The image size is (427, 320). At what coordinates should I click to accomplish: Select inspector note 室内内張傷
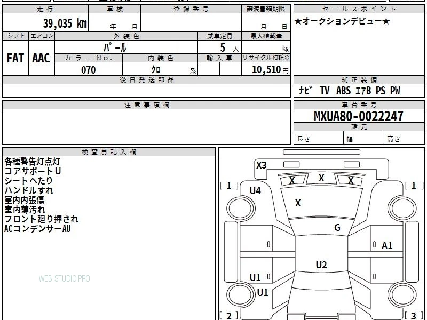(x=24, y=200)
